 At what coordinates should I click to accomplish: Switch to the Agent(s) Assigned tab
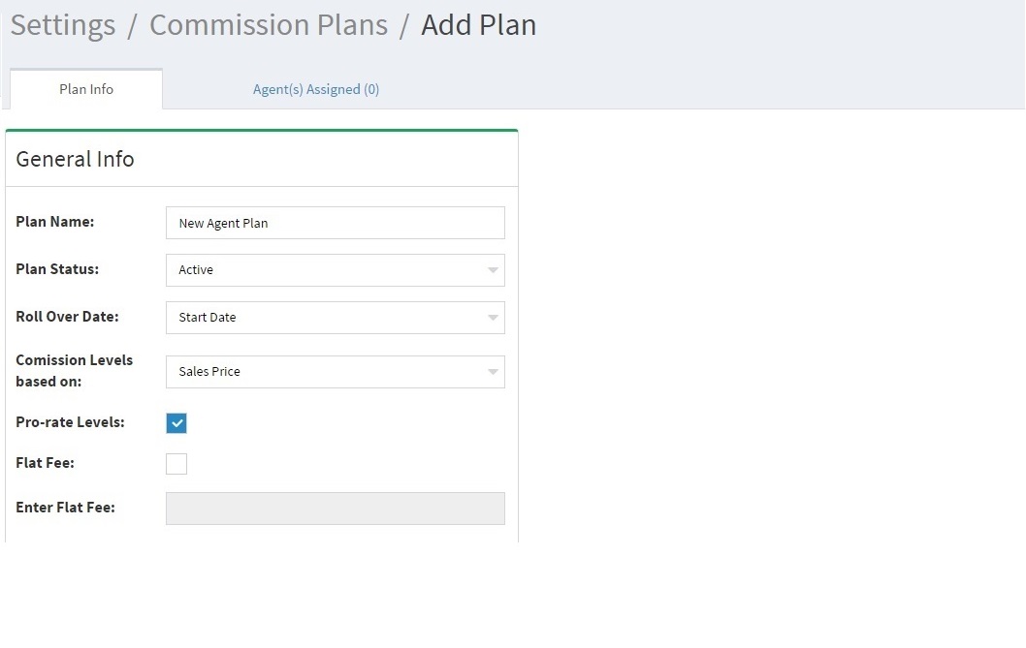tap(315, 89)
